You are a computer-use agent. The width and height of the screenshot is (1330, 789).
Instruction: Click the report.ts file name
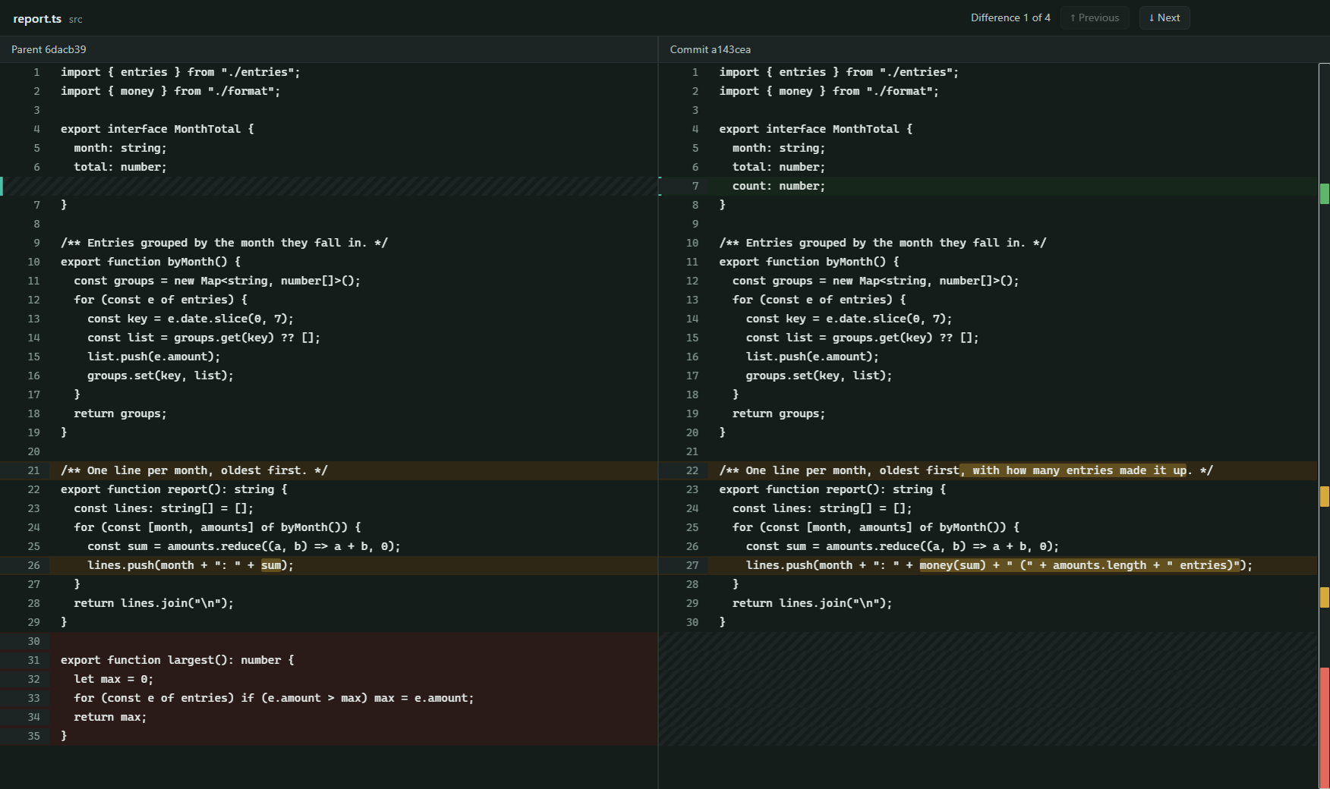(x=37, y=19)
